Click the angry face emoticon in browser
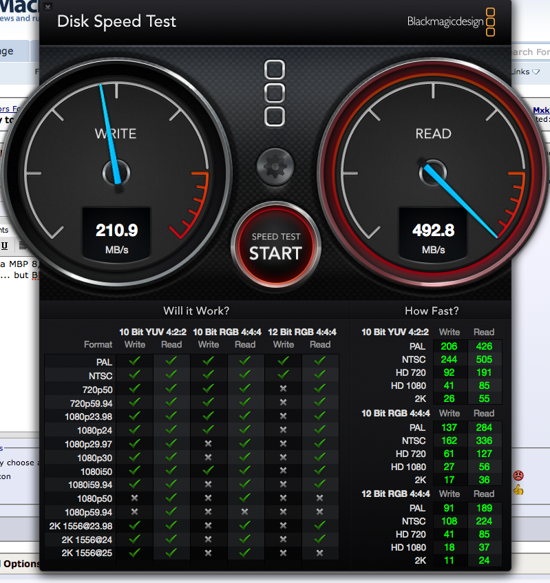The height and width of the screenshot is (583, 550). click(518, 475)
